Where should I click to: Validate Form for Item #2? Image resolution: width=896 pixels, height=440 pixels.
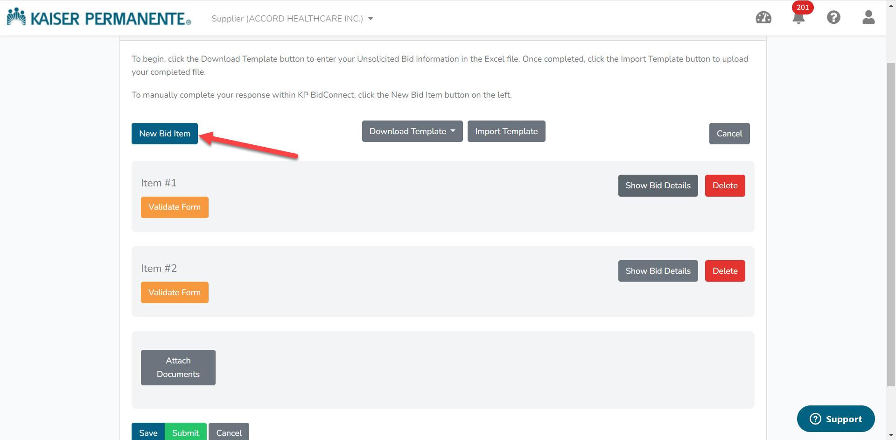click(x=175, y=292)
